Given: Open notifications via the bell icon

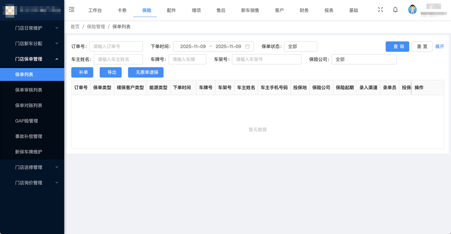Looking at the screenshot, I should pyautogui.click(x=395, y=10).
